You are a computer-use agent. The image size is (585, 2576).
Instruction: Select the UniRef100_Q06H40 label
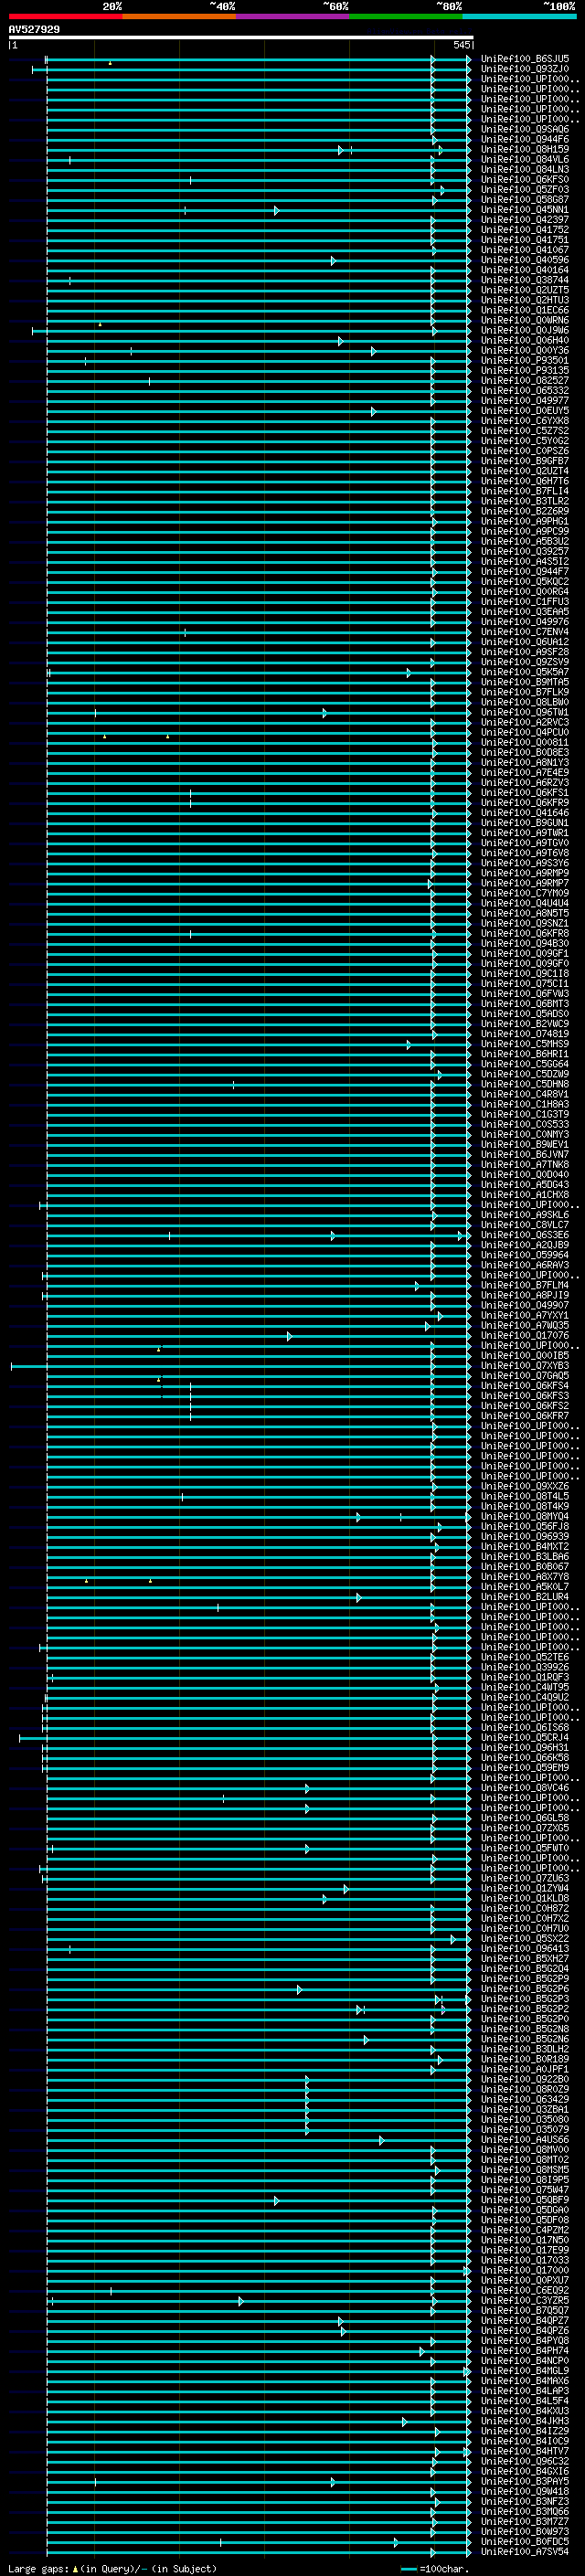pos(525,340)
